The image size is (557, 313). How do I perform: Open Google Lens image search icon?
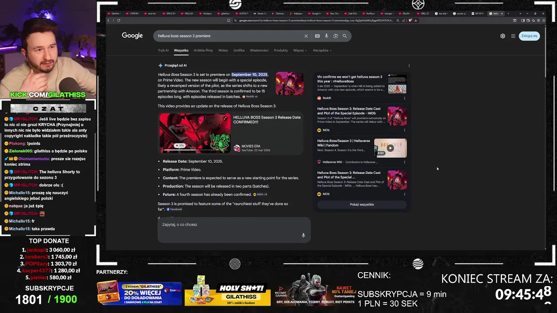tap(336, 36)
